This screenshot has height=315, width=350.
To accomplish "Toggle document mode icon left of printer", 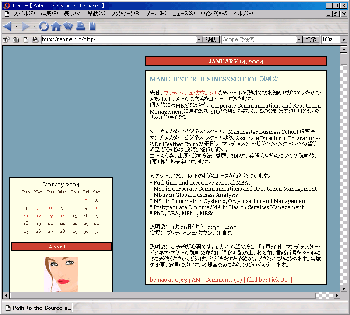I will tap(26, 40).
